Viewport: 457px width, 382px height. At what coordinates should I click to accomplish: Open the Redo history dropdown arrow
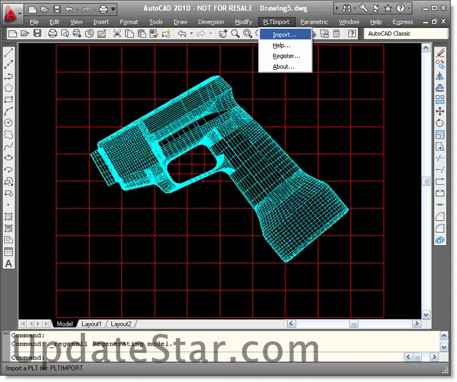210,34
